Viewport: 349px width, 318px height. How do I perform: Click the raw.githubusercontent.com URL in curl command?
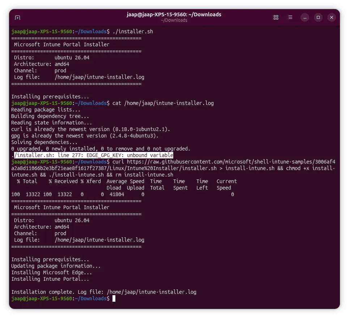point(173,165)
